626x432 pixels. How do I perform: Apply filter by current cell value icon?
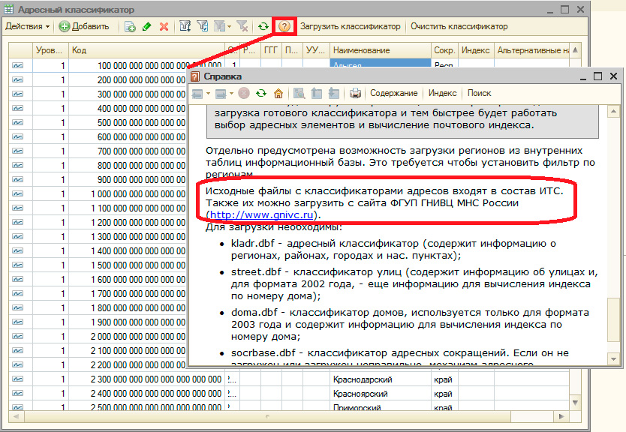point(203,26)
